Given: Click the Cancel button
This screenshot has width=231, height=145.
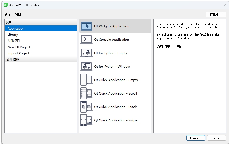Looking at the screenshot, I should (217, 138).
